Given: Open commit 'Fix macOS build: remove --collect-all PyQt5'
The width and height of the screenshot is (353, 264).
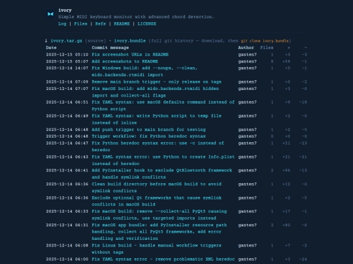Looking at the screenshot, I should (159, 214).
